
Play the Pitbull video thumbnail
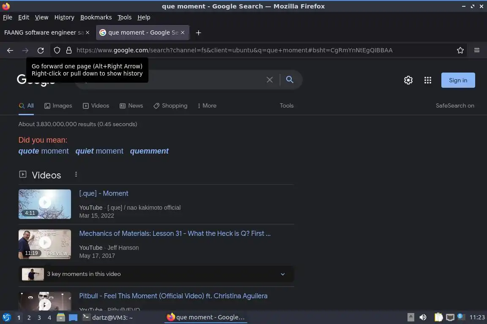pyautogui.click(x=45, y=301)
